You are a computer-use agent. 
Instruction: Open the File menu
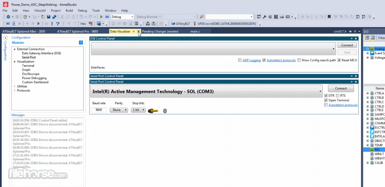pyautogui.click(x=5, y=11)
